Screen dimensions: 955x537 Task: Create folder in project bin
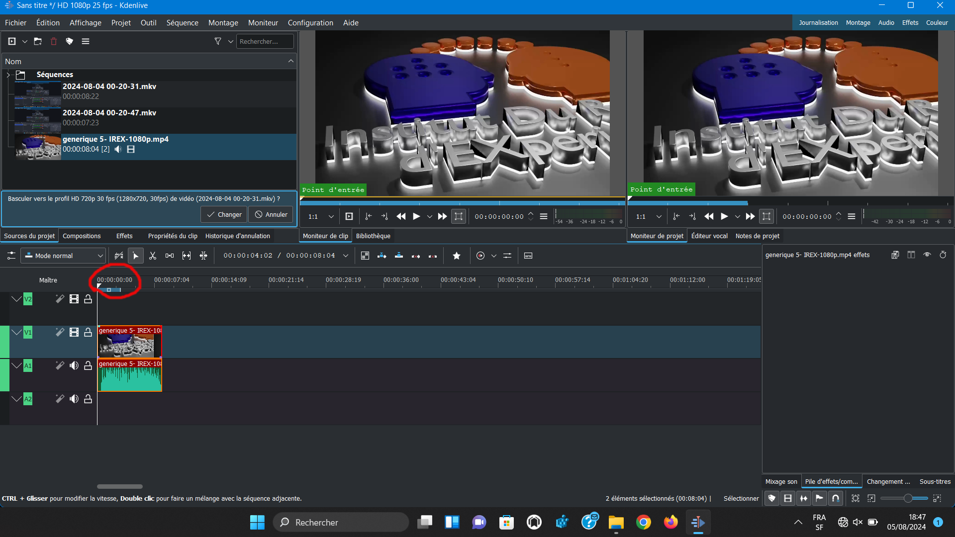coord(38,41)
